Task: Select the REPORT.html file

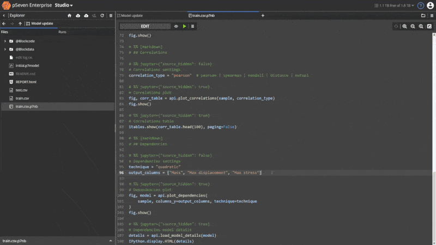Action: point(58,82)
